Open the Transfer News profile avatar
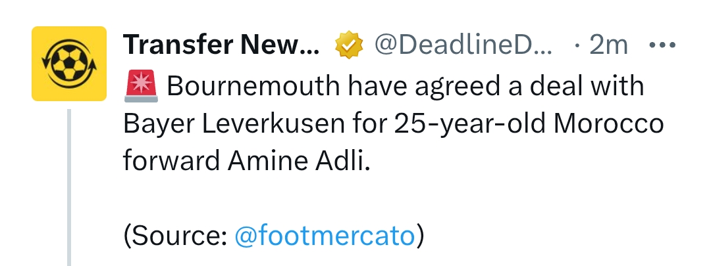 69,64
